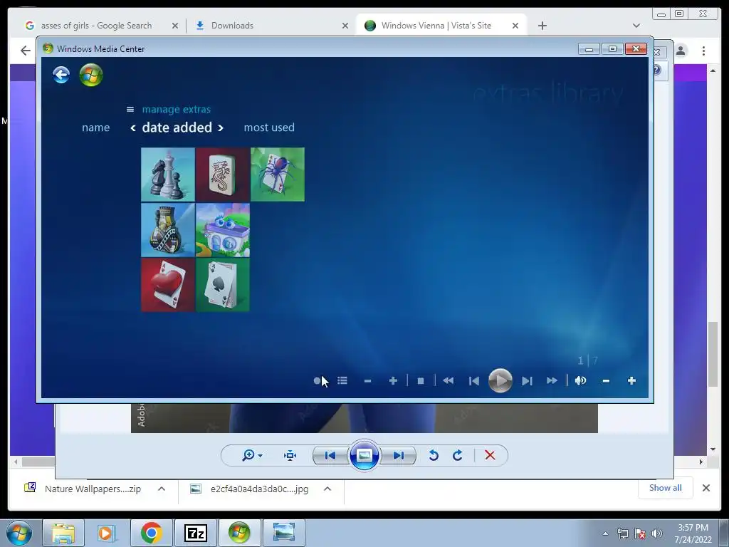The image size is (729, 547).
Task: Delete photo with red X
Action: click(490, 455)
